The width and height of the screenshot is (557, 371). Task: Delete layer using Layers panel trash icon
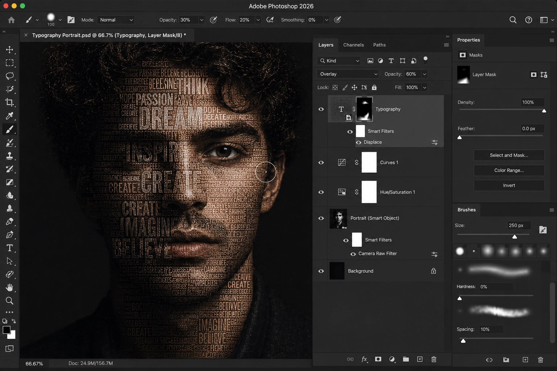(434, 359)
